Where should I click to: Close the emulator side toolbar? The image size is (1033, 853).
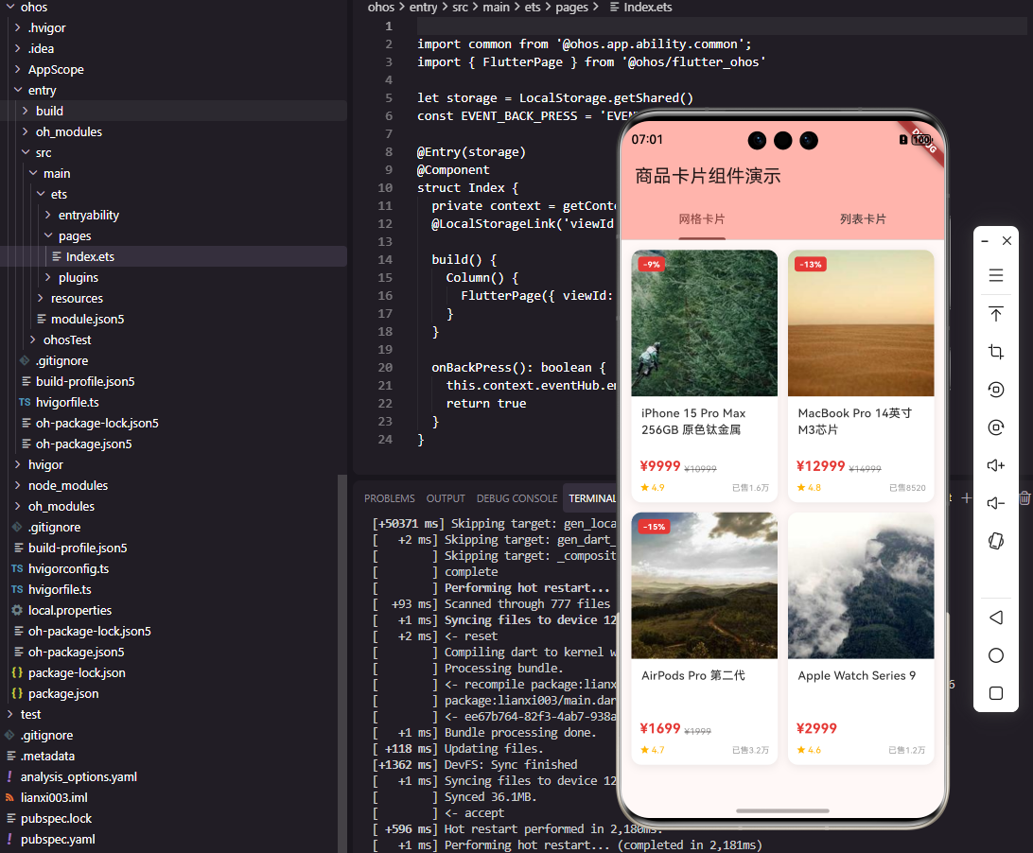pyautogui.click(x=1007, y=241)
